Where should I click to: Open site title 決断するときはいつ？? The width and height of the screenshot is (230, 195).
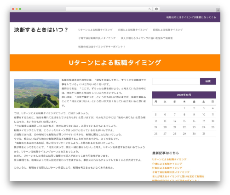click(x=41, y=30)
